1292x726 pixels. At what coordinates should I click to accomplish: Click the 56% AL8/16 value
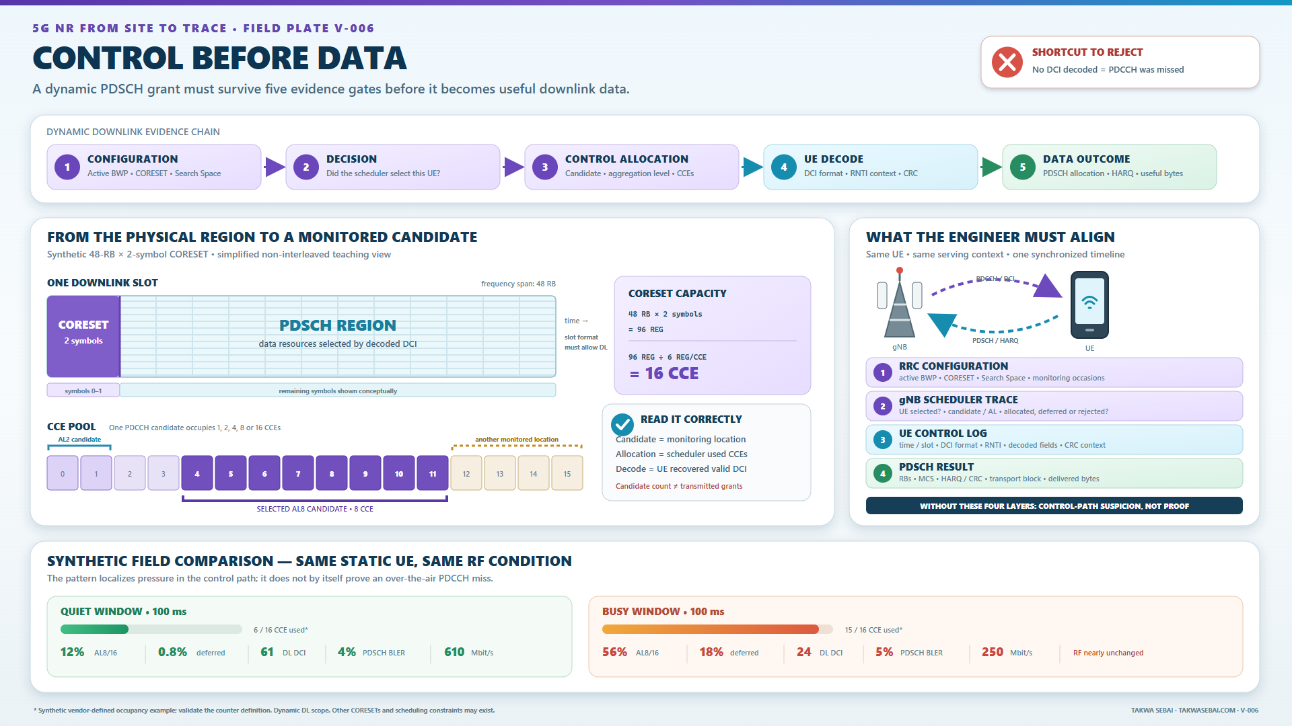point(631,652)
